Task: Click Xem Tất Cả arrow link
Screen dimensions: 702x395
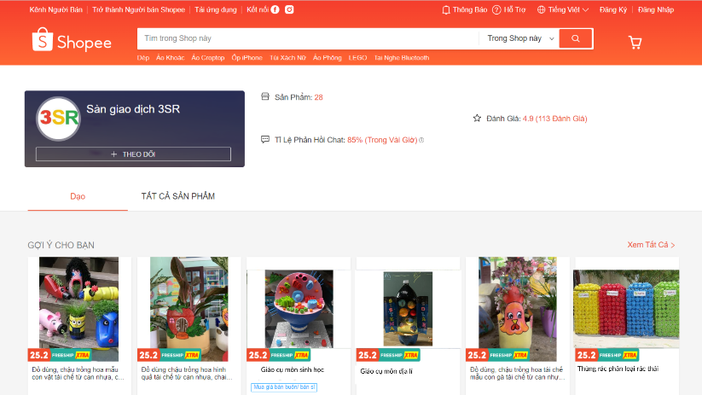Action: point(651,245)
